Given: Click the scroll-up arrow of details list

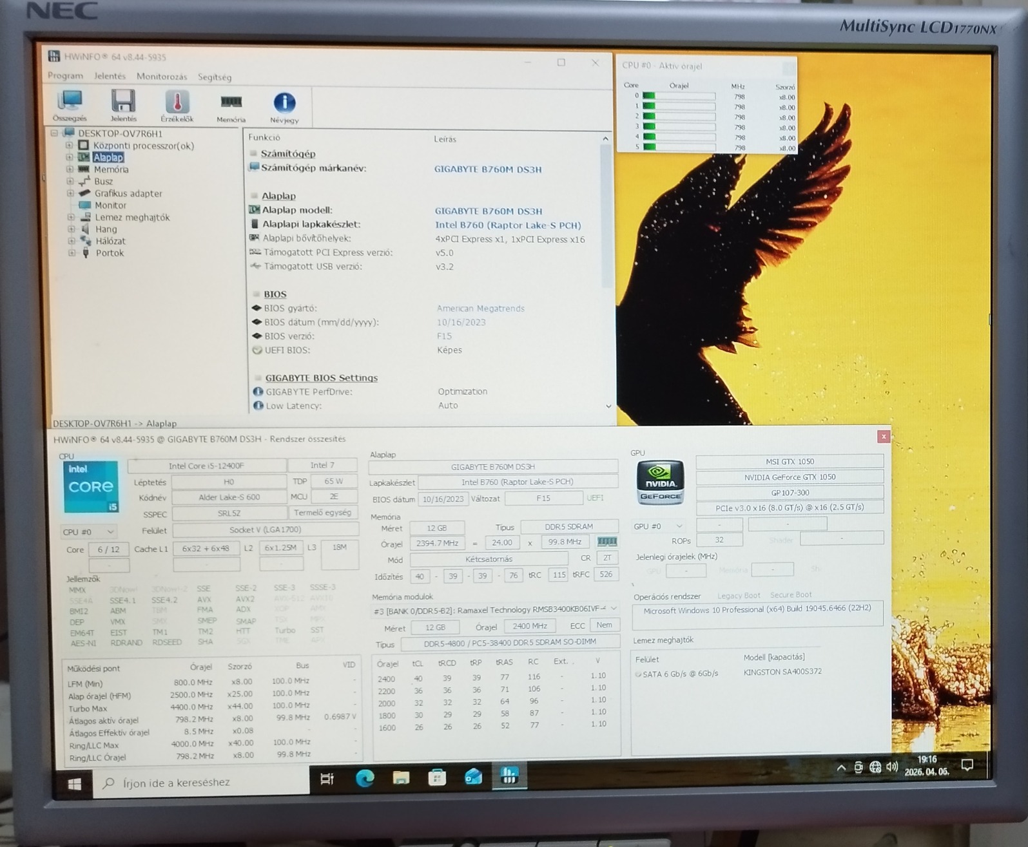Looking at the screenshot, I should (605, 138).
